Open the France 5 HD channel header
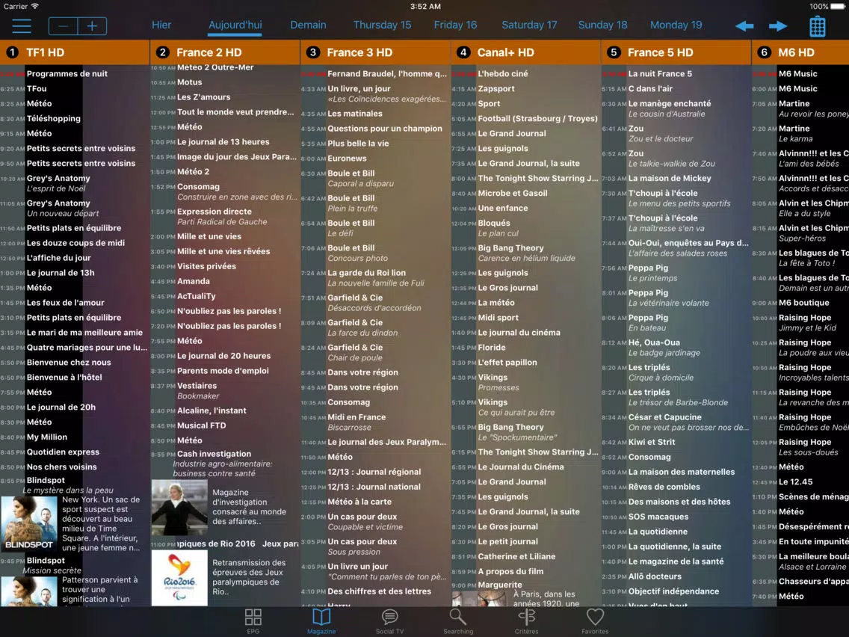The height and width of the screenshot is (637, 849). point(676,52)
